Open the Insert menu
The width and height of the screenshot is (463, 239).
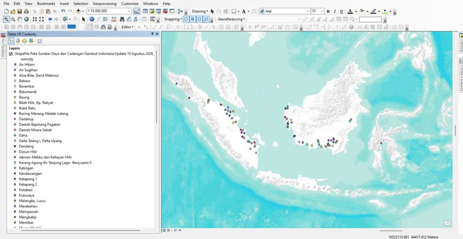64,4
